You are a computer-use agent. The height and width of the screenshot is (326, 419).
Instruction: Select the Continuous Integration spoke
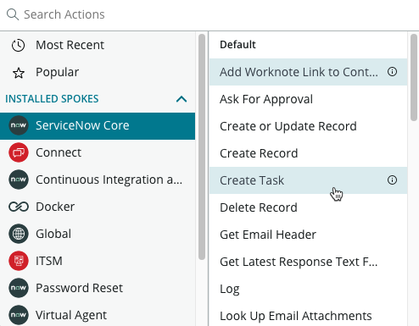[x=98, y=180]
